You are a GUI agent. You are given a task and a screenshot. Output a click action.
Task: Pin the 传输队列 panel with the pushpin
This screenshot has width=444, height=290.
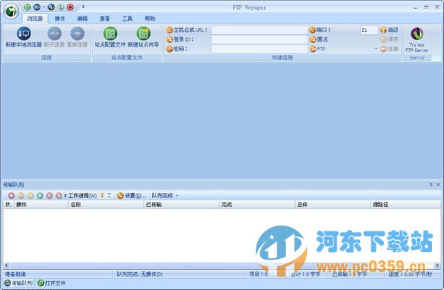click(x=431, y=185)
